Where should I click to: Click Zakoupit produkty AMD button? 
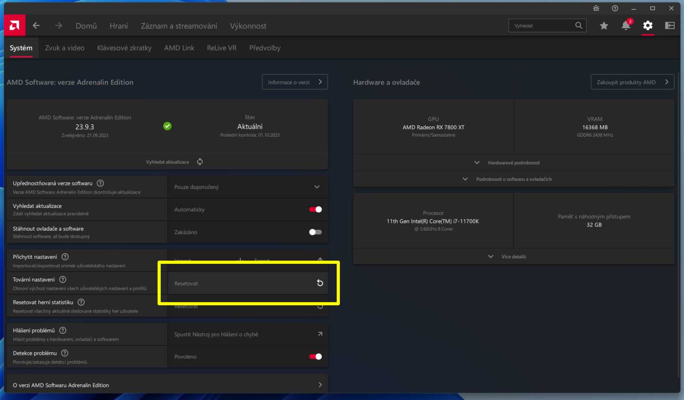click(632, 82)
